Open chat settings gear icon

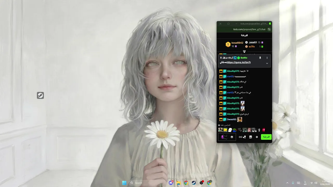tap(257, 137)
